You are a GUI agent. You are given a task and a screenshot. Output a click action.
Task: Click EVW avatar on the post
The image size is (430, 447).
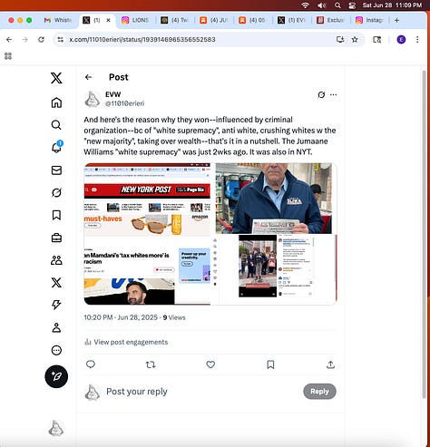[x=93, y=99]
